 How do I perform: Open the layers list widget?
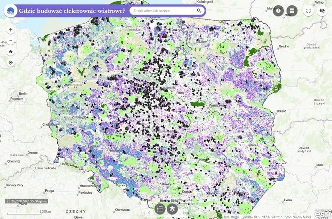[x=172, y=209]
